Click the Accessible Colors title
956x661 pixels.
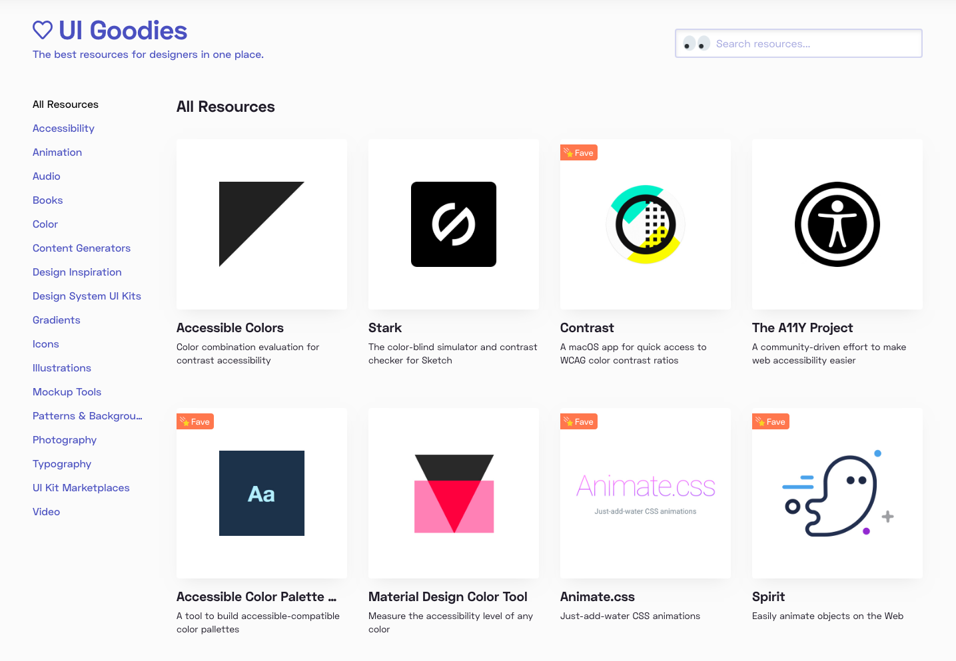(230, 328)
